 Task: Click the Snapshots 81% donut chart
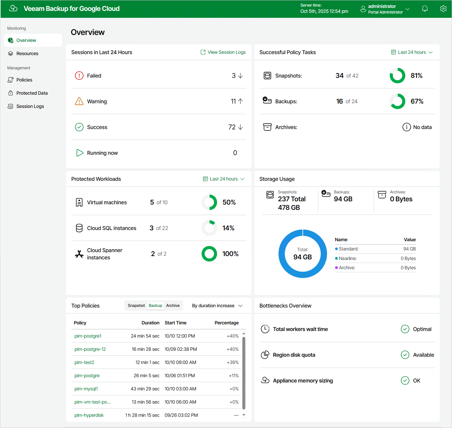(x=398, y=76)
